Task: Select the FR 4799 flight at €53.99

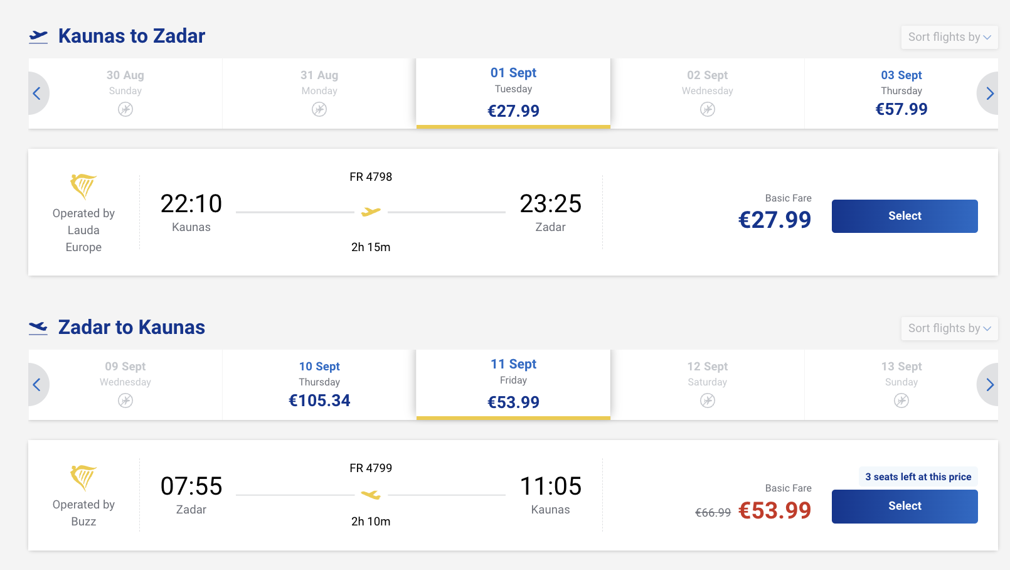Action: point(905,506)
